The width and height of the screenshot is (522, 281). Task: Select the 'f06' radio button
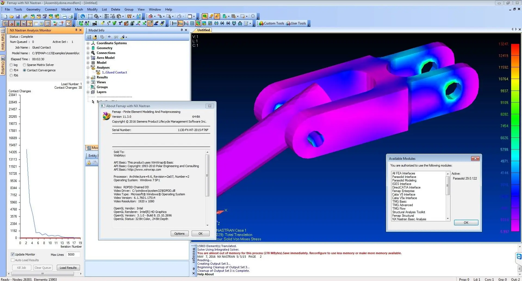(11, 75)
